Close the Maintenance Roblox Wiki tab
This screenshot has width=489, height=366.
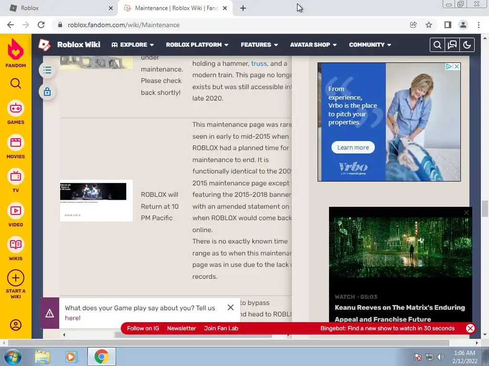coord(225,9)
